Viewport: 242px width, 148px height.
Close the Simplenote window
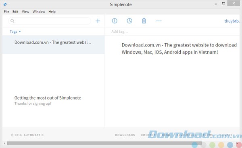pyautogui.click(x=234, y=3)
